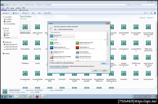Choose Adobe Reader 9.3 in the dialog
158x104 pixels.
pos(85,48)
